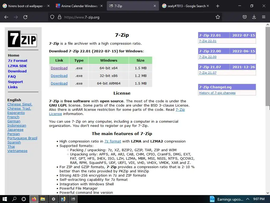Read the 7-Zip License link
The height and width of the screenshot is (203, 270).
(x=180, y=110)
